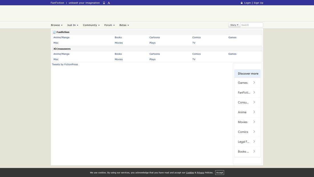Viewport: 314px width, 177px height.
Task: Click the mobile version phone icon
Action: coord(104,3)
